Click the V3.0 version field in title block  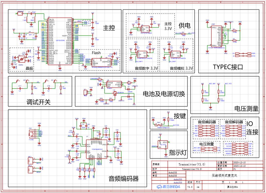pyautogui.click(x=190, y=187)
